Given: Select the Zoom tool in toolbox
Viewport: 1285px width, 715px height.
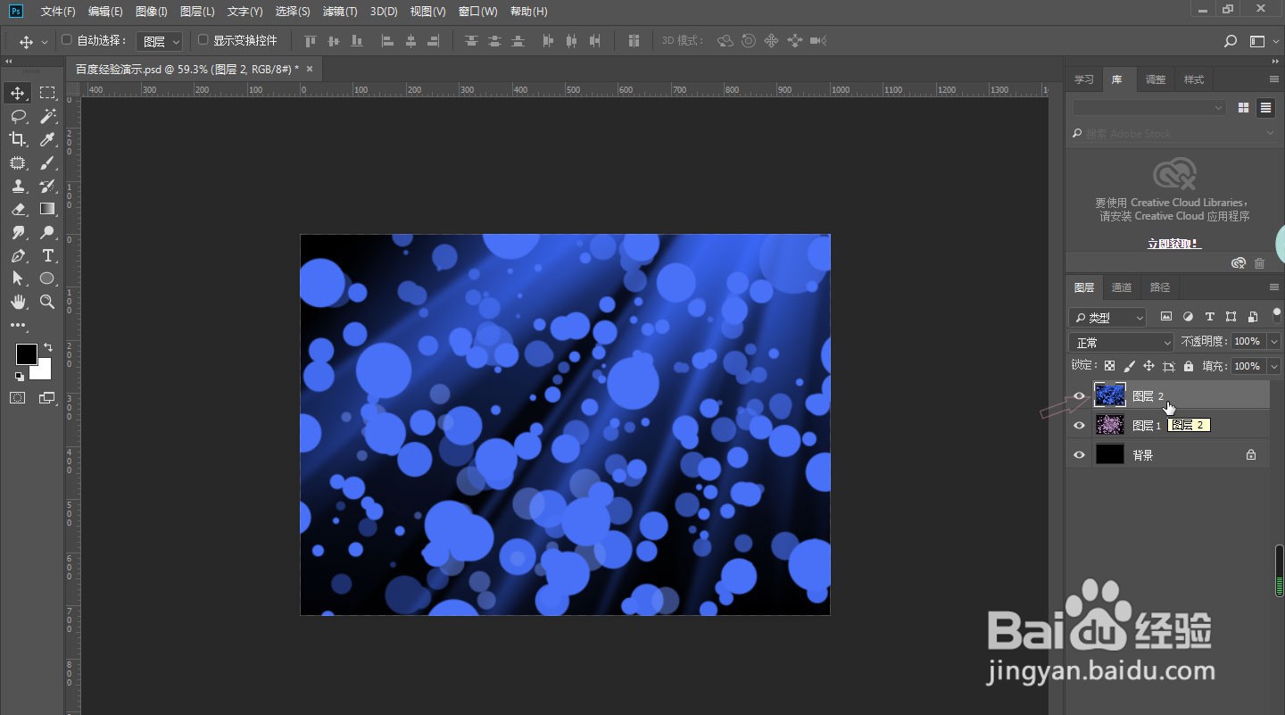Looking at the screenshot, I should tap(47, 302).
